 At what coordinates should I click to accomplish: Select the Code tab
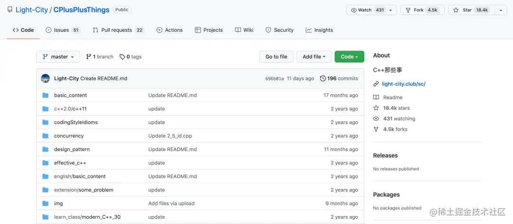click(23, 30)
